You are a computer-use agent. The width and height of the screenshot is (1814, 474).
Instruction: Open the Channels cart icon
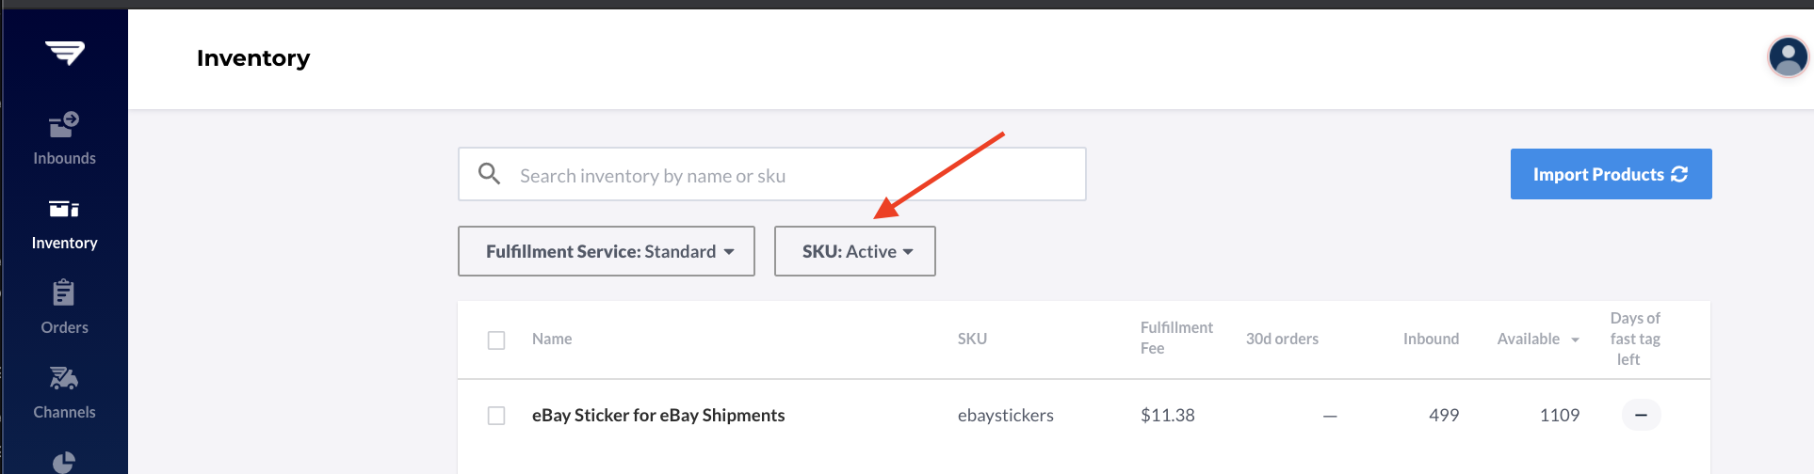point(64,378)
